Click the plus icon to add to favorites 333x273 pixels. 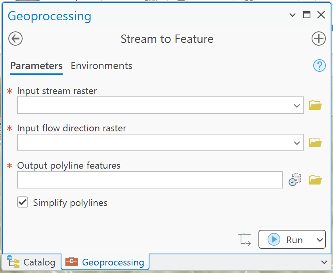319,39
